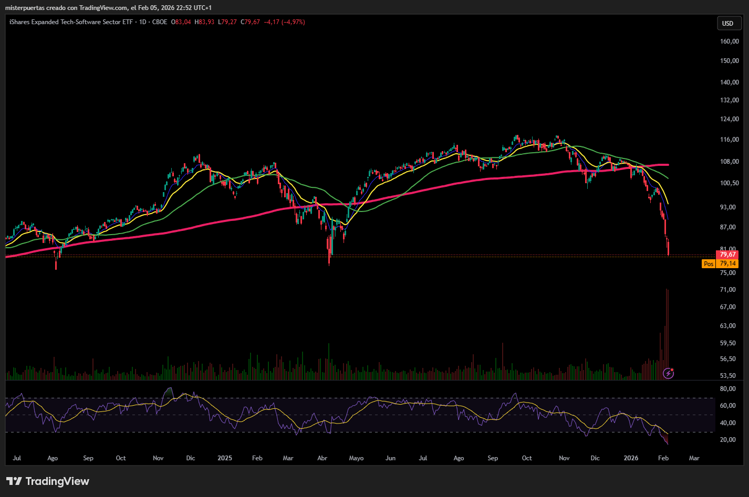Click the 40,00 RSI scale label

[728, 423]
